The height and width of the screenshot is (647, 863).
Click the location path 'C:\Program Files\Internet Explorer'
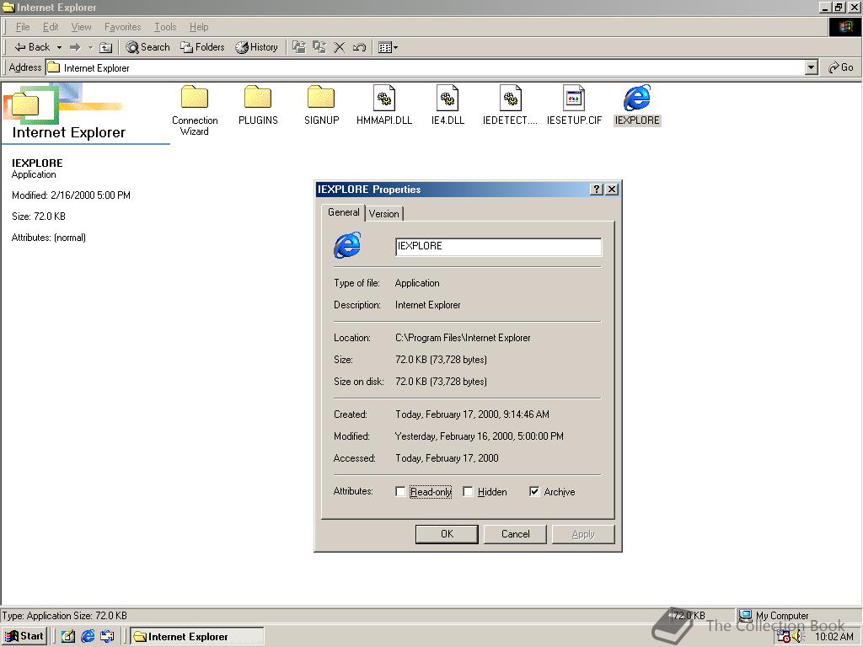click(x=463, y=338)
